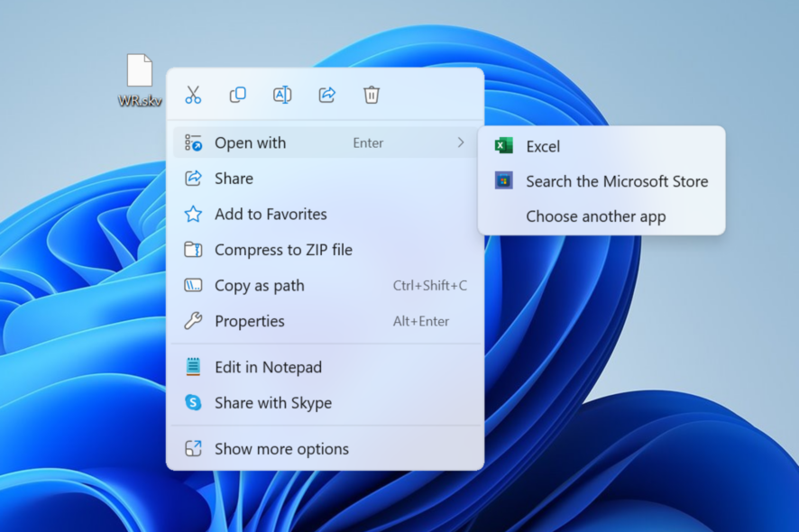Choose Compress to ZIP file
This screenshot has height=532, width=799.
tap(326, 250)
